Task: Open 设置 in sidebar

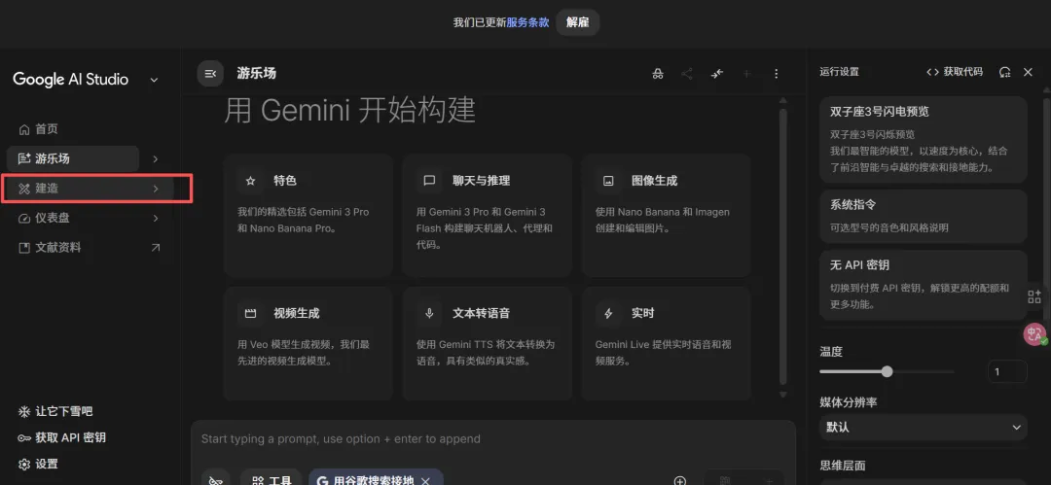Action: pyautogui.click(x=39, y=464)
